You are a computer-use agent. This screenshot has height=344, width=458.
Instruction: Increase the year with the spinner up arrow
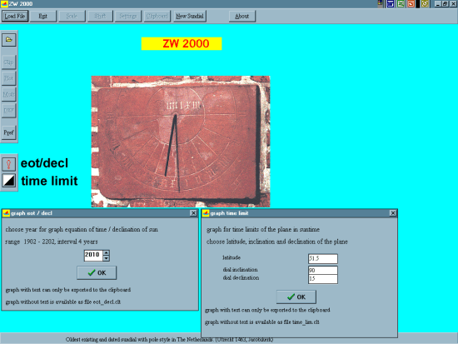(107, 253)
